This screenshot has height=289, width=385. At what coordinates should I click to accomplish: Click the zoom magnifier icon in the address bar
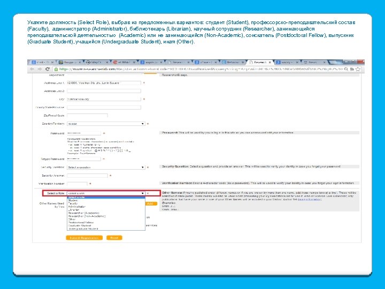point(346,69)
